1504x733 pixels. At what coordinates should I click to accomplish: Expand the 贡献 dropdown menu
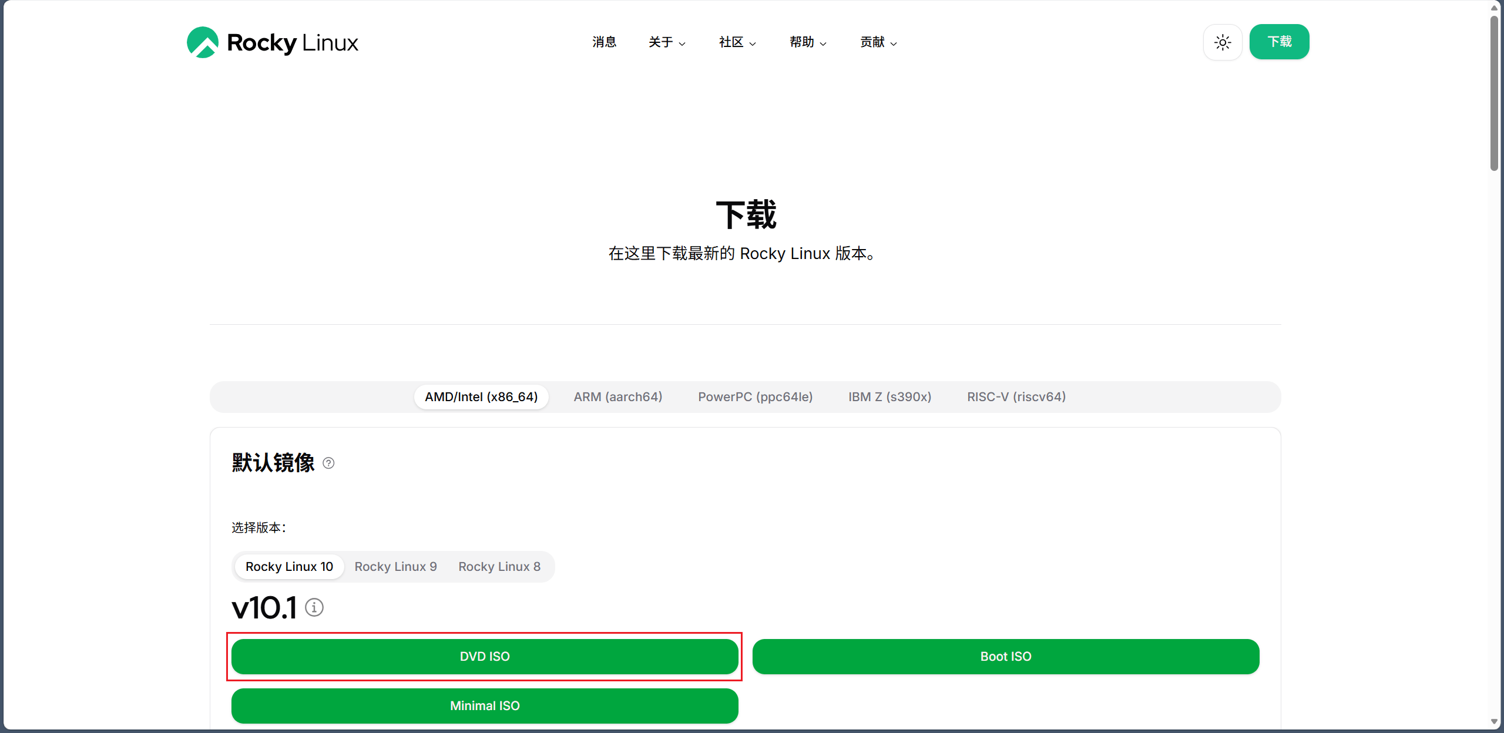(x=878, y=42)
